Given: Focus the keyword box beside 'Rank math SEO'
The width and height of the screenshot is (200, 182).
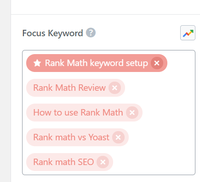Looking at the screenshot, I should coord(153,162).
